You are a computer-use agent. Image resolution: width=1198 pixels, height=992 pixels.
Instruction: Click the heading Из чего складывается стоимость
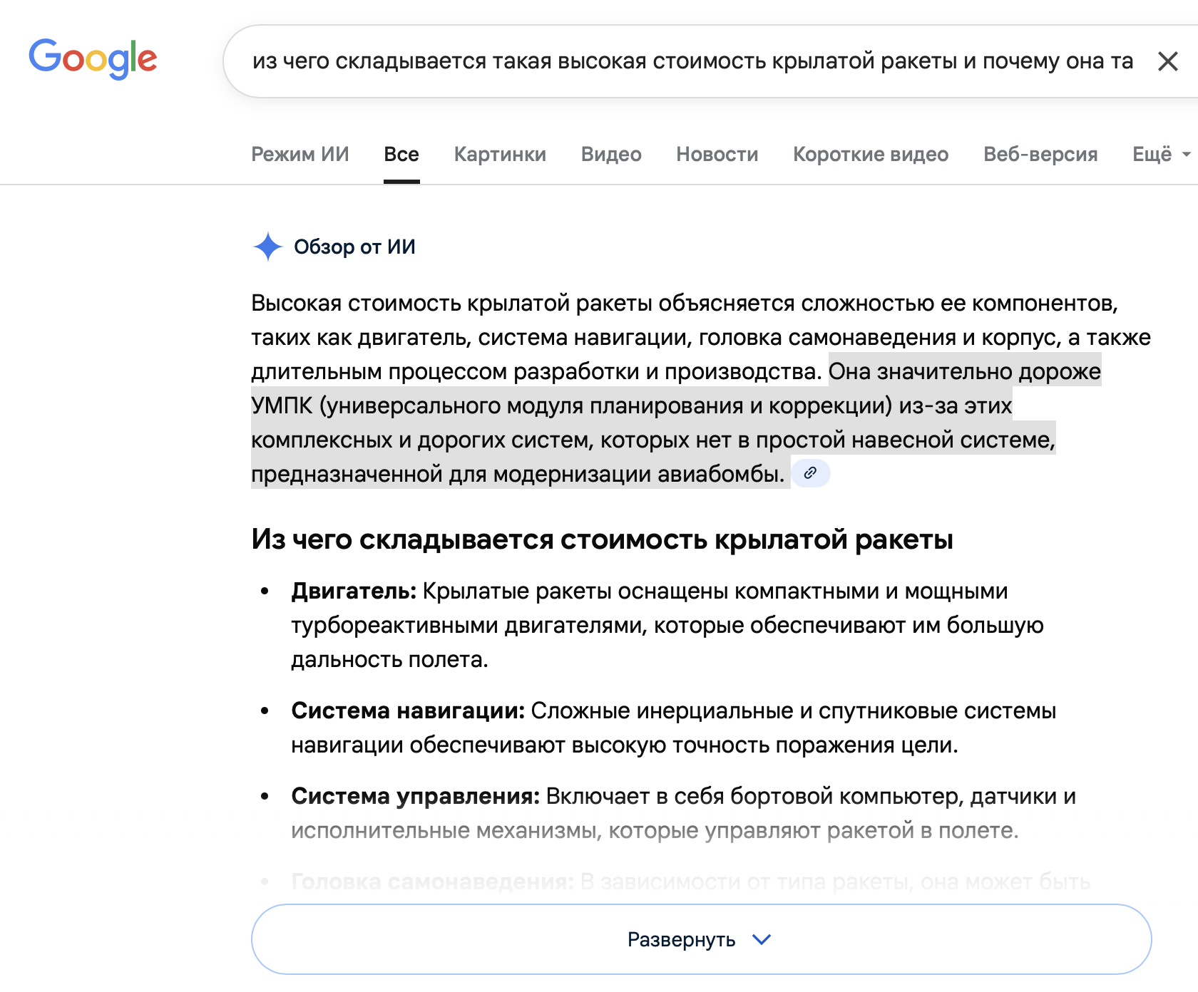[x=602, y=539]
